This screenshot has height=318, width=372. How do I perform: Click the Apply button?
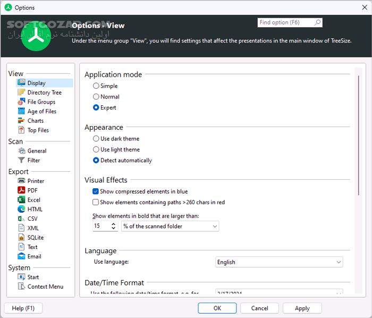(302, 308)
